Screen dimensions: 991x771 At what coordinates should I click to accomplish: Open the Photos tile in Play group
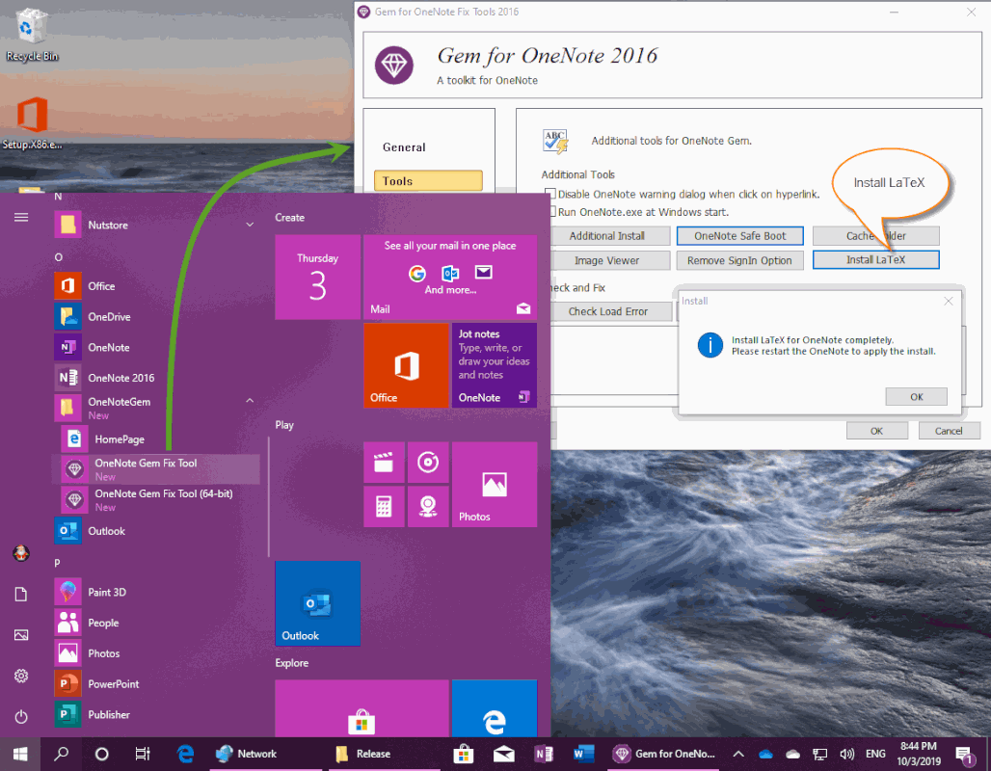495,485
